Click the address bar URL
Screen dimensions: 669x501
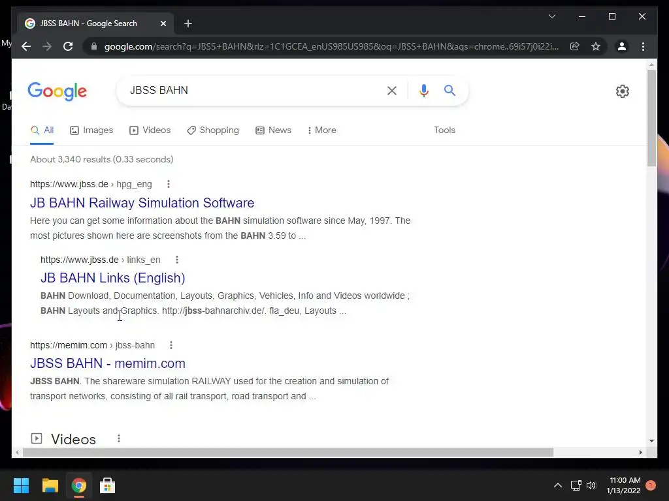click(331, 46)
